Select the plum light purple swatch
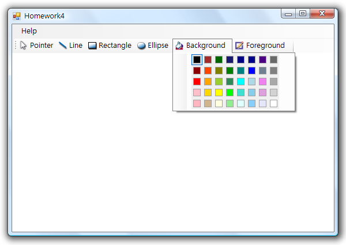Screen dimensions: 346x245 [262, 93]
